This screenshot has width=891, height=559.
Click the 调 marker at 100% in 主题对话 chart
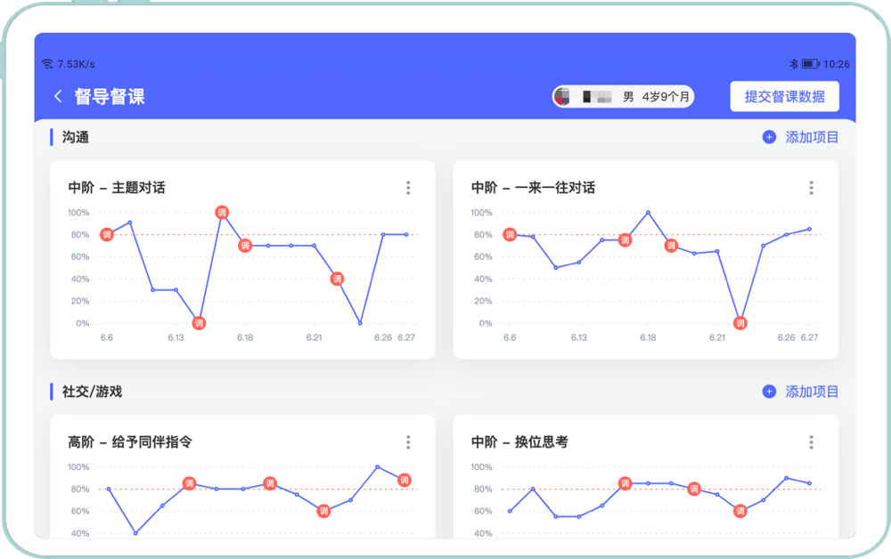click(x=222, y=213)
